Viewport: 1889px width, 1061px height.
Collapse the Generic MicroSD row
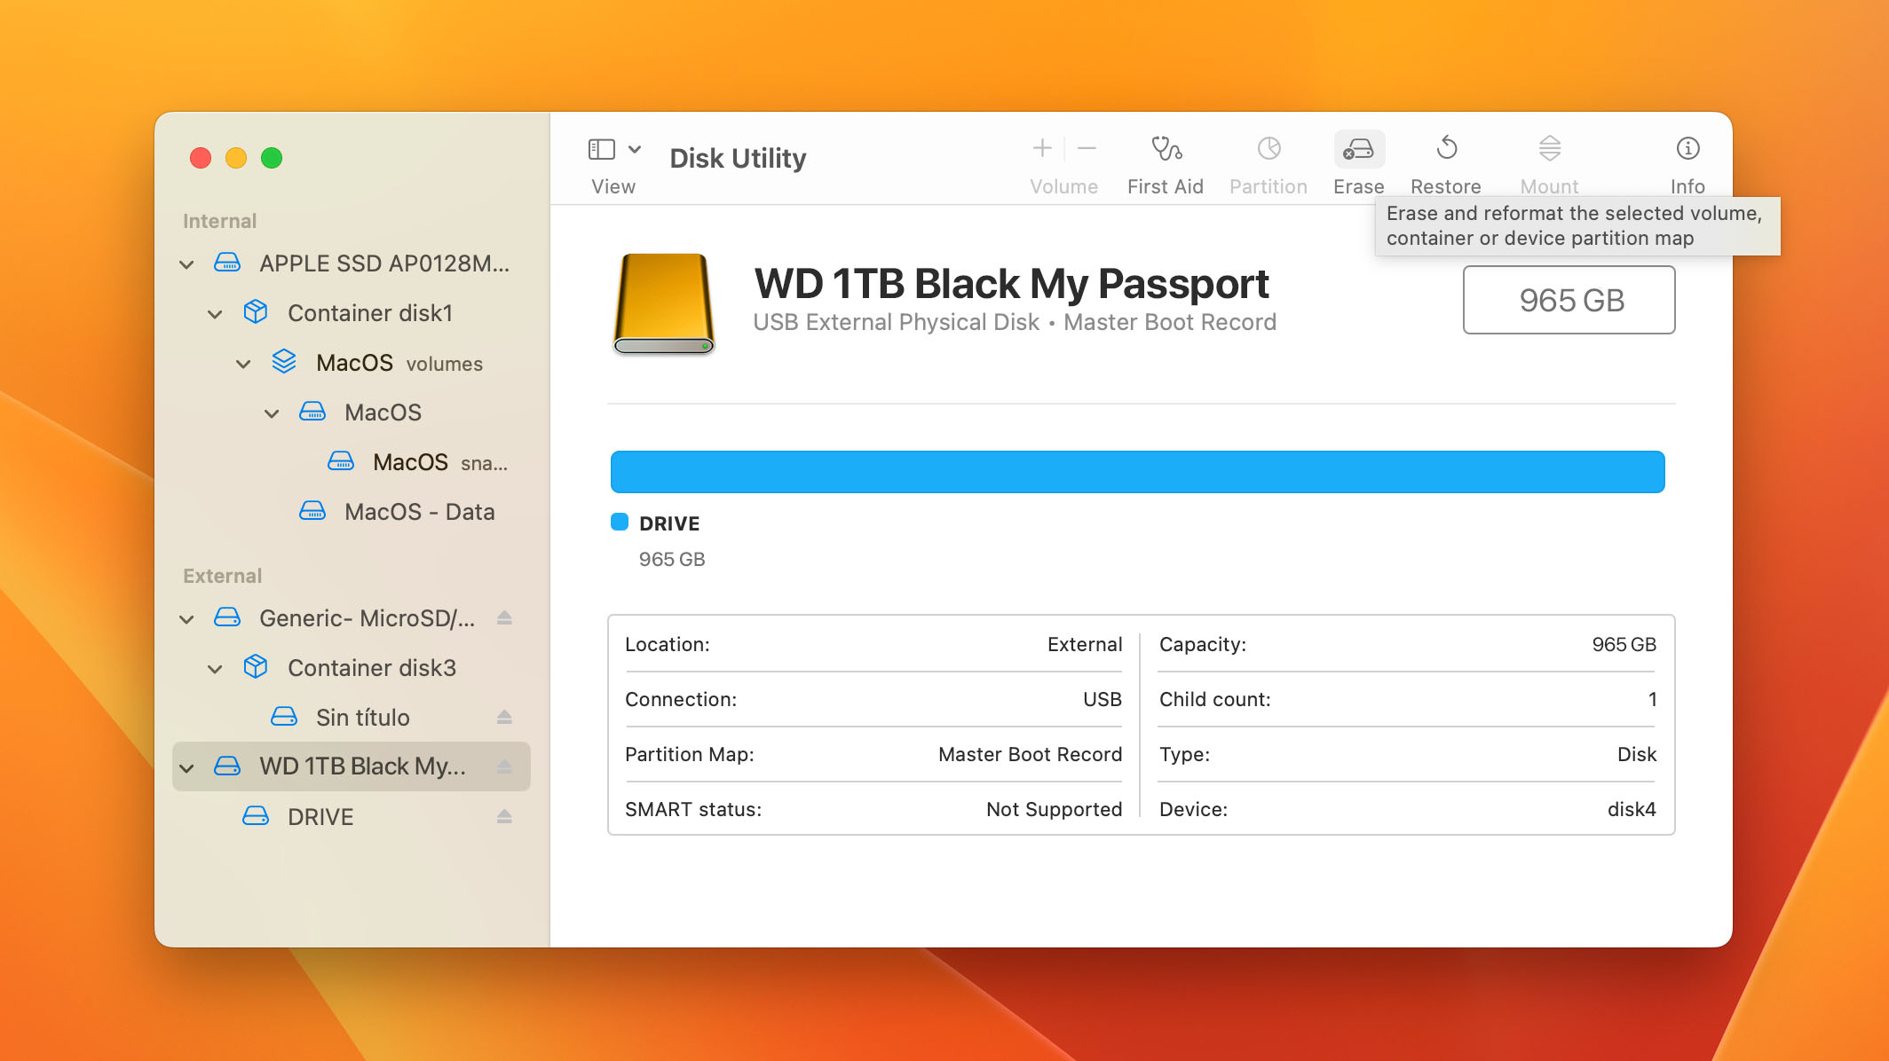point(186,619)
